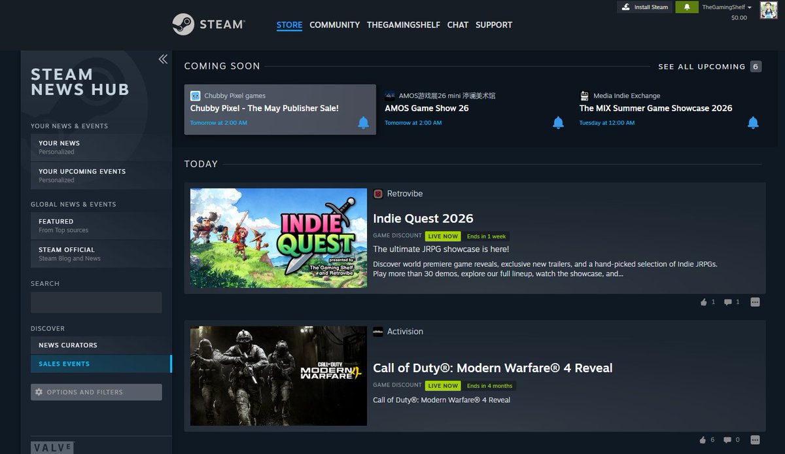
Task: Collapse the Steam News Hub sidebar
Action: (163, 60)
